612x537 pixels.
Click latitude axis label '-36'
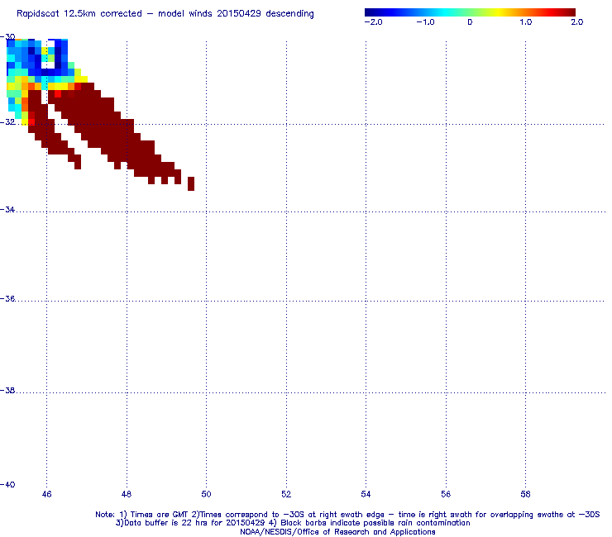click(x=7, y=299)
